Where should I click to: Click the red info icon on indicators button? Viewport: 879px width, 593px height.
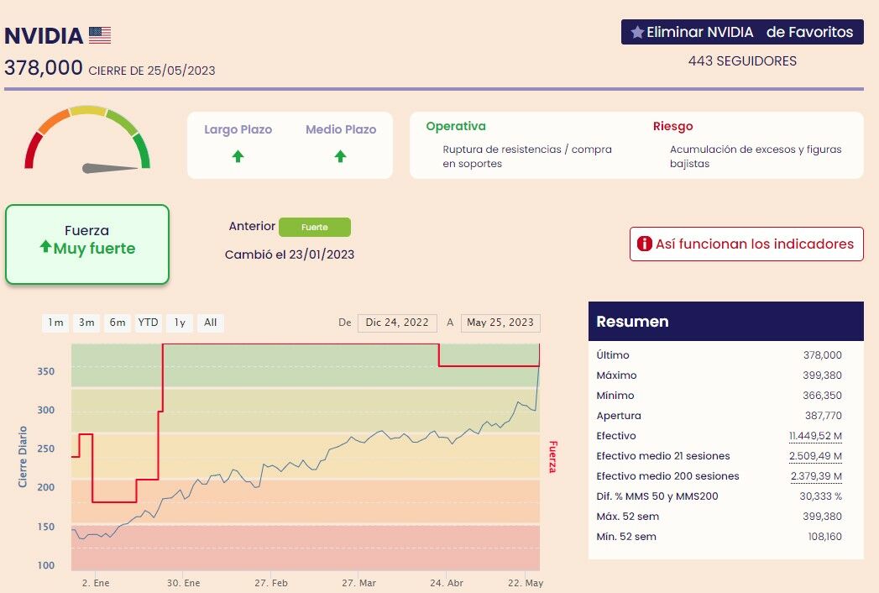[x=644, y=244]
